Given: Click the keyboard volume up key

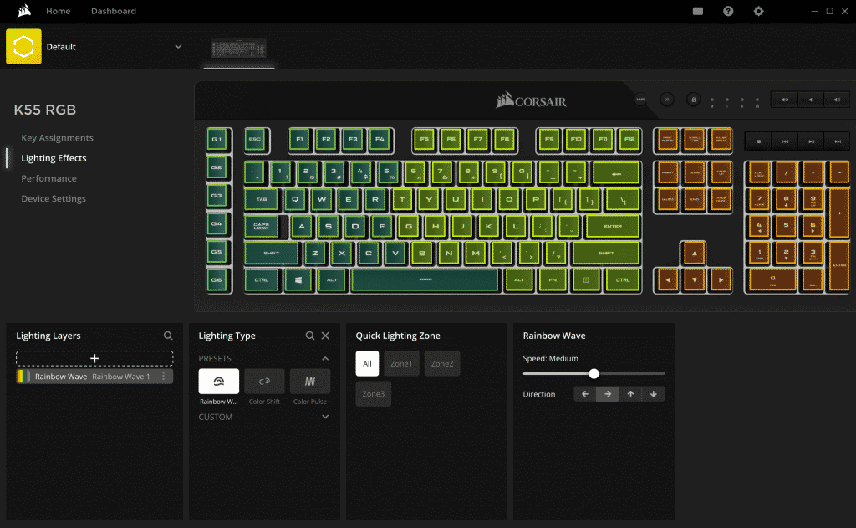Looking at the screenshot, I should tap(837, 100).
